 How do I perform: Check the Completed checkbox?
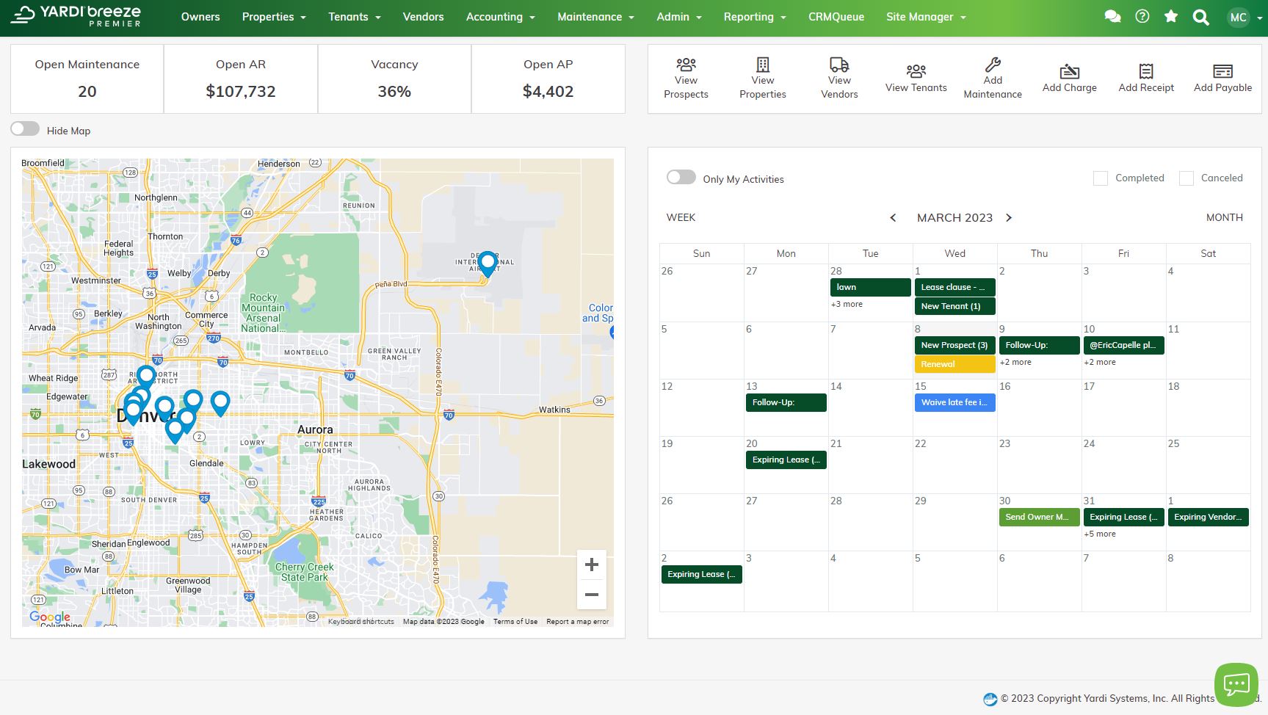(x=1100, y=178)
